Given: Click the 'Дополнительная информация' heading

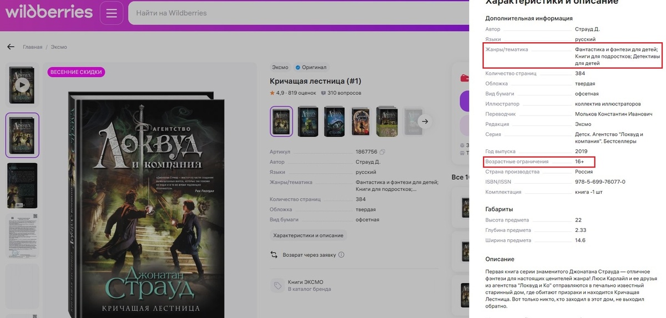Looking at the screenshot, I should [529, 18].
